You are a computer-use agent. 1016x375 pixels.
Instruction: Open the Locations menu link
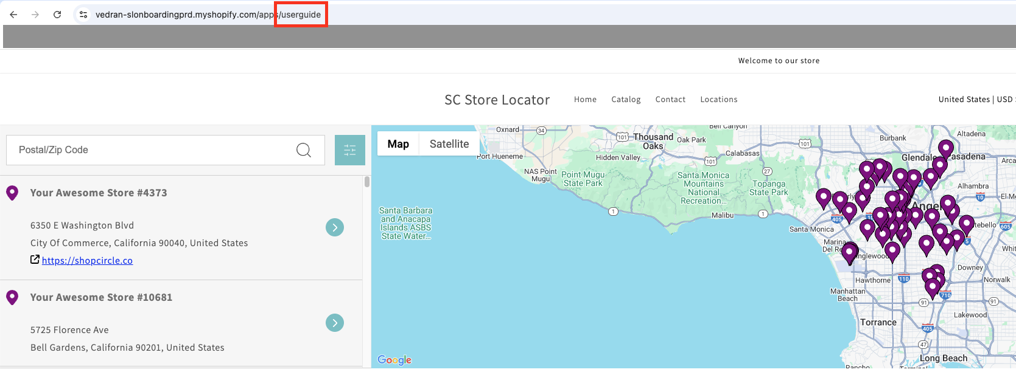[718, 99]
